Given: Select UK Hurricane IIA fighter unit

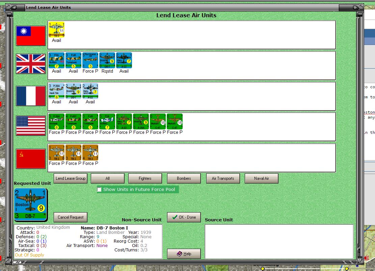Looking at the screenshot, I should click(90, 60).
